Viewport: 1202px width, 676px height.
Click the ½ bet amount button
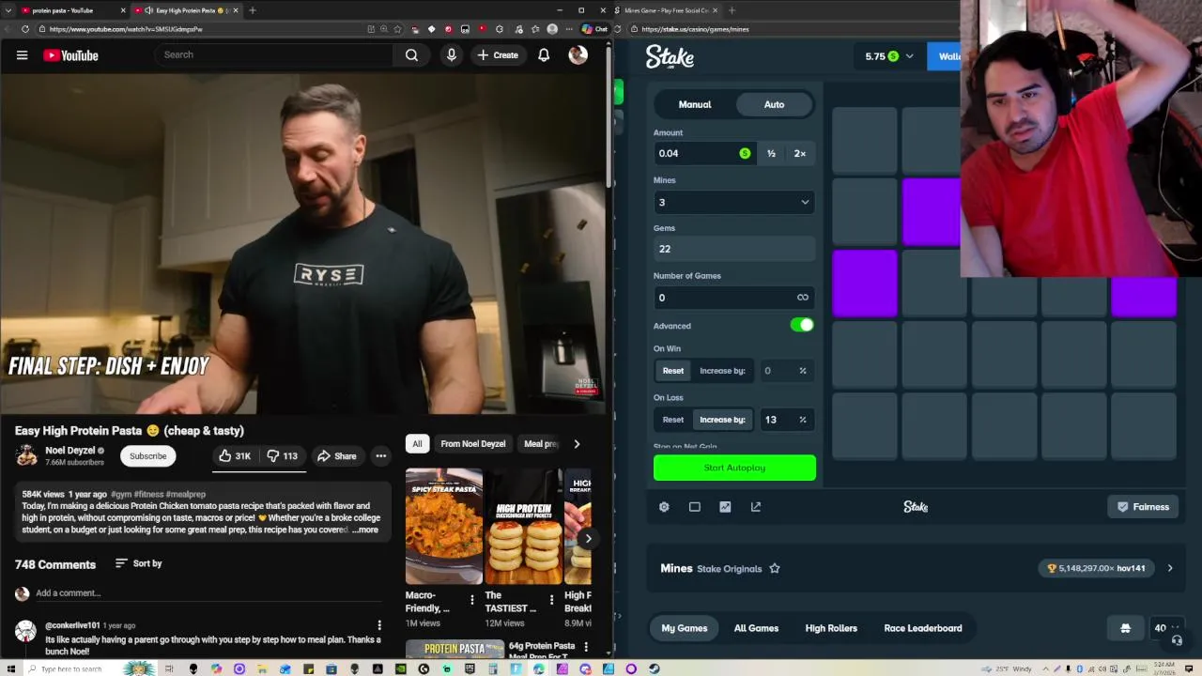click(x=771, y=153)
